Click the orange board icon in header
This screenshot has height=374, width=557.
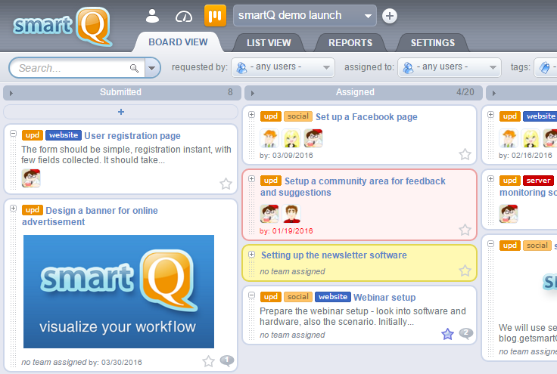[x=215, y=15]
